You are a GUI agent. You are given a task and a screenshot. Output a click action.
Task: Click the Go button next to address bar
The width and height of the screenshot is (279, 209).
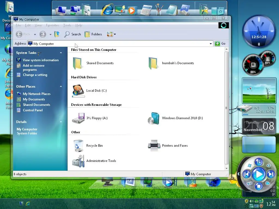[220, 44]
